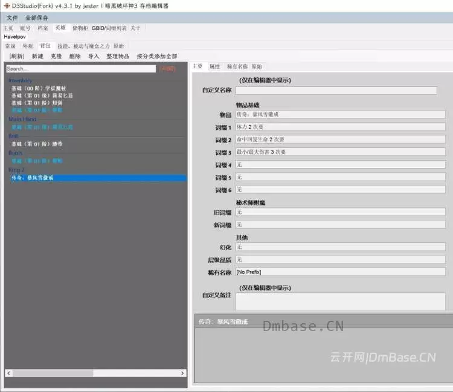Click the 新建 button
The image size is (453, 392).
[x=37, y=56]
